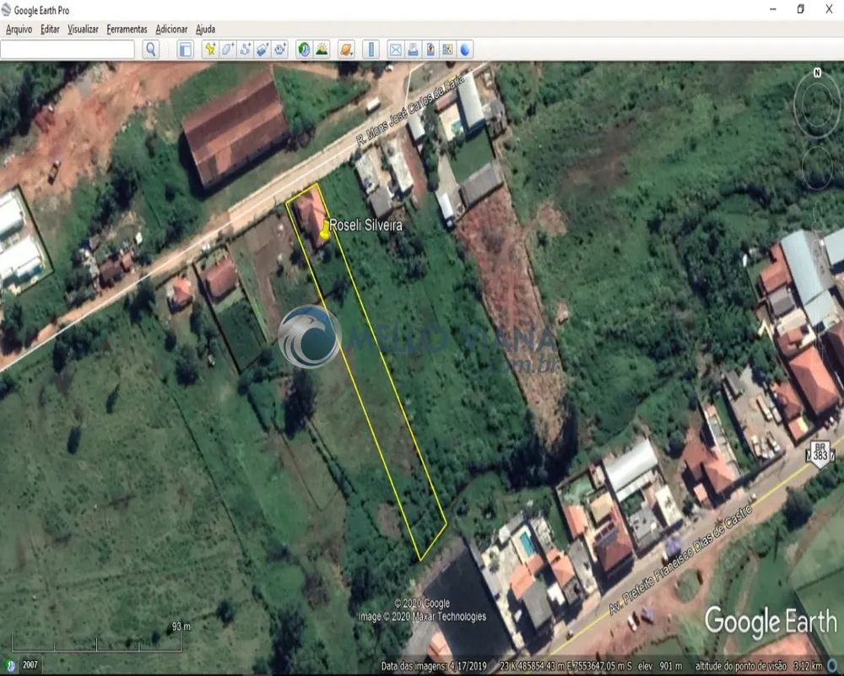Click the Save Image icon

click(x=430, y=50)
